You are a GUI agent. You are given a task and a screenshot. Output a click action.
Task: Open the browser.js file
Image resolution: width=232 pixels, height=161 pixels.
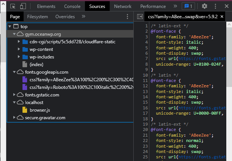(x=40, y=110)
